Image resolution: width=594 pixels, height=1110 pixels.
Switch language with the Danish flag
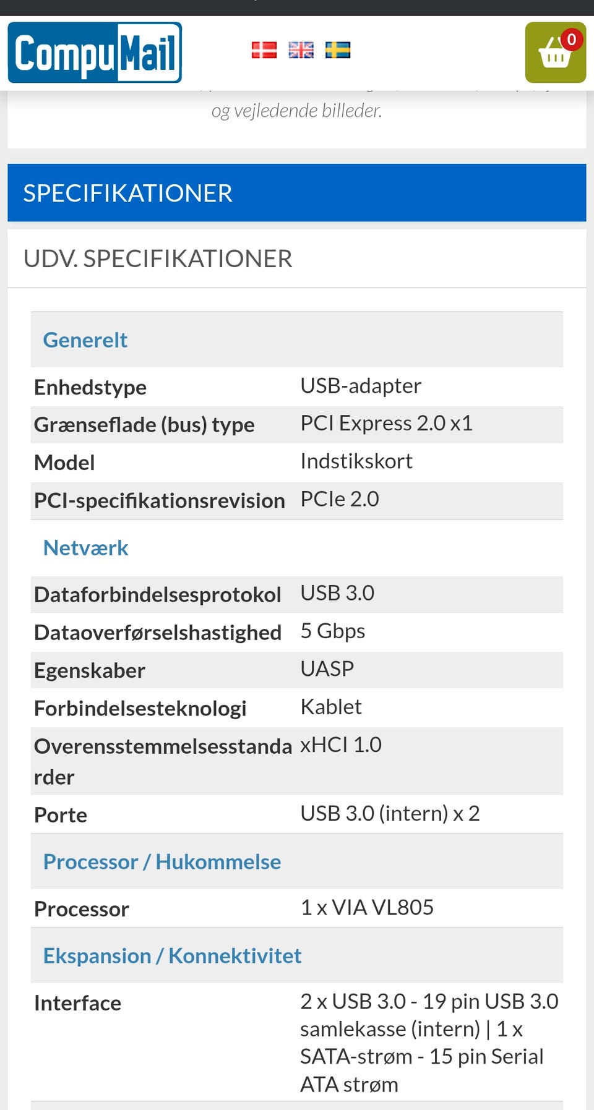pos(264,50)
